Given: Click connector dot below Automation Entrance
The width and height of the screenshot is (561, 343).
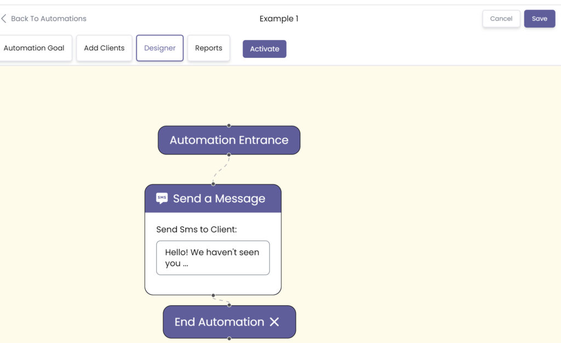Looking at the screenshot, I should click(x=229, y=155).
